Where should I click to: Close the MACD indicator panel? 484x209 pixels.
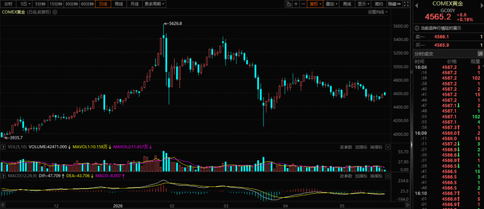pyautogui.click(x=388, y=175)
